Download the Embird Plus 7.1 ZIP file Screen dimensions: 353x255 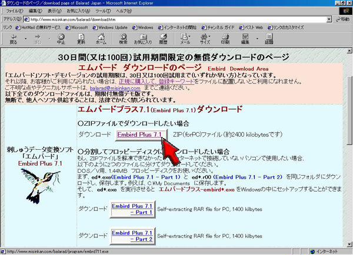[139, 135]
